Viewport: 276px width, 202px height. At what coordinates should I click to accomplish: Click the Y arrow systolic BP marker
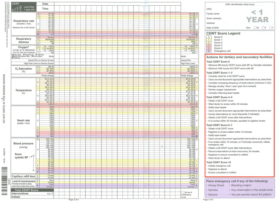click(33, 163)
